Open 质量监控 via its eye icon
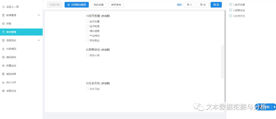This screenshot has height=119, width=276. click(x=3, y=66)
